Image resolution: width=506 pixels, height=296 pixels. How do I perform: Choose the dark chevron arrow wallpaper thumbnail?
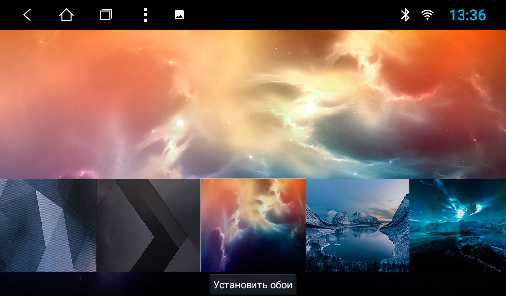tap(148, 225)
